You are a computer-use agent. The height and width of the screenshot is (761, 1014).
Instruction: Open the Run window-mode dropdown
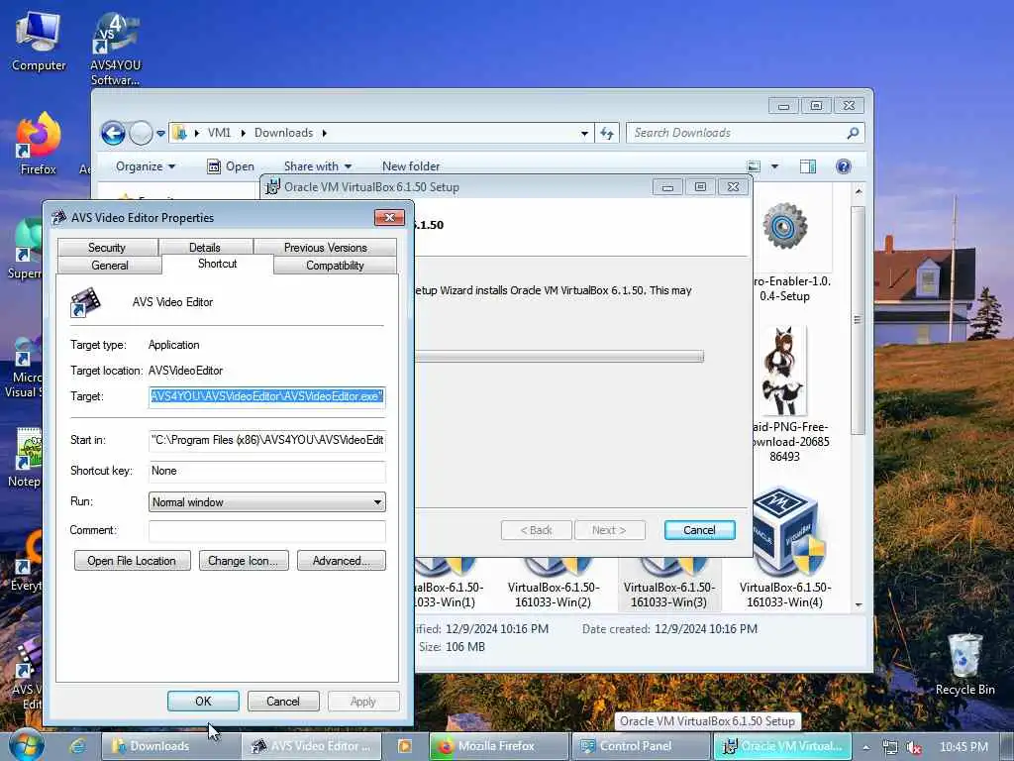tap(267, 502)
